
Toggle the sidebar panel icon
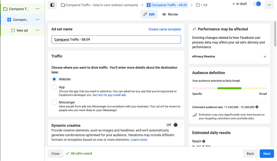(x=52, y=5)
